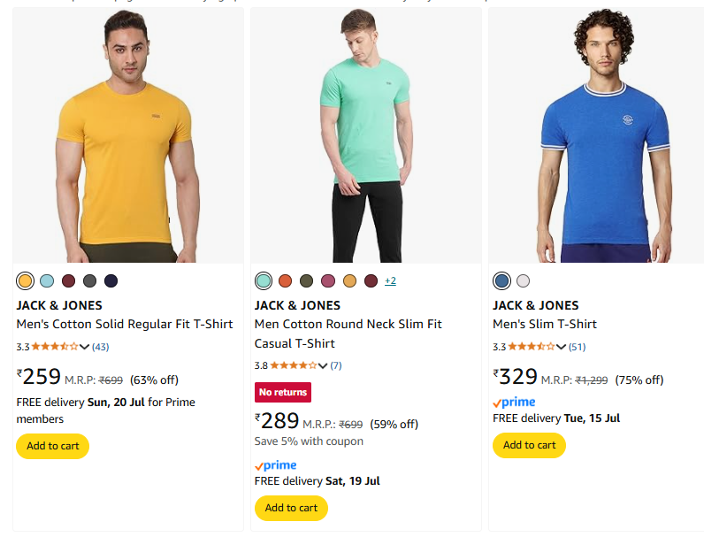This screenshot has height=537, width=704.
Task: Open Men's Cotton Solid Regular Fit T-Shirt title
Action: pos(125,324)
